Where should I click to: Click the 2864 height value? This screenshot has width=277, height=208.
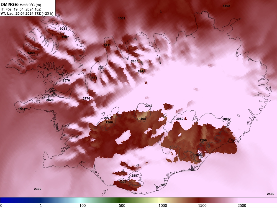pos(199,155)
